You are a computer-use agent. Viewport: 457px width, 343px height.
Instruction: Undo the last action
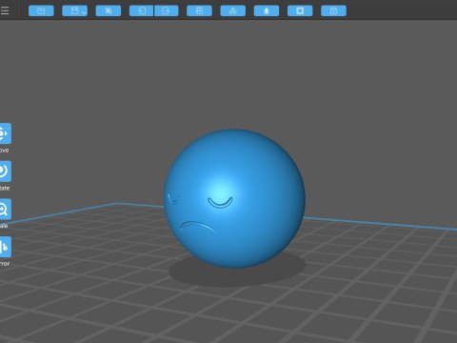[142, 10]
